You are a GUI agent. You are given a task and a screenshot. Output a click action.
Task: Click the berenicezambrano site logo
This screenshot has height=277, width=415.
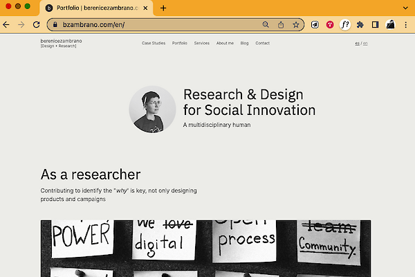pyautogui.click(x=61, y=43)
